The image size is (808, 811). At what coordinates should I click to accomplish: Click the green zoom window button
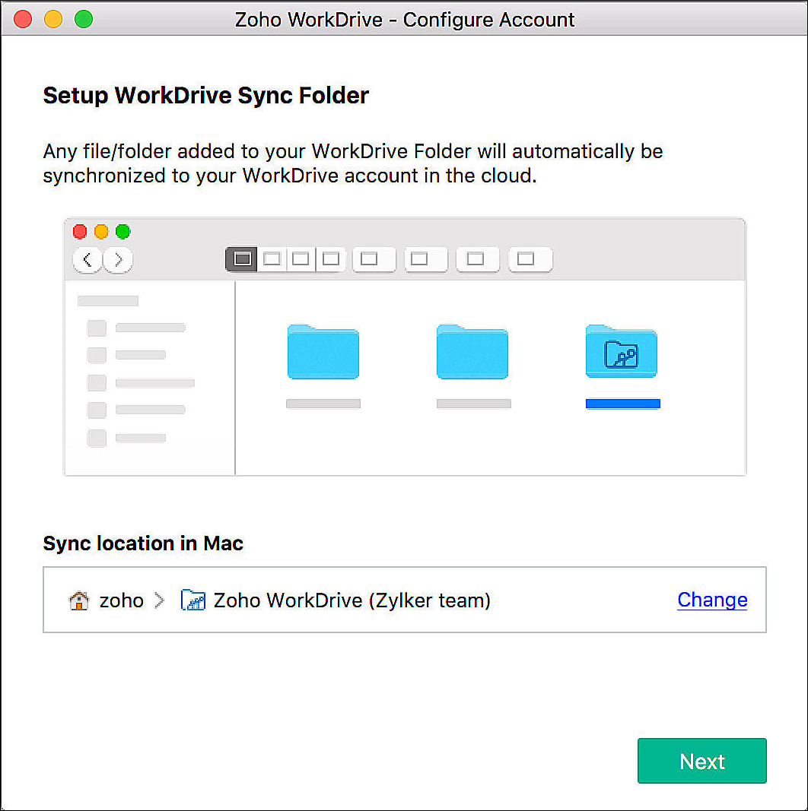84,19
